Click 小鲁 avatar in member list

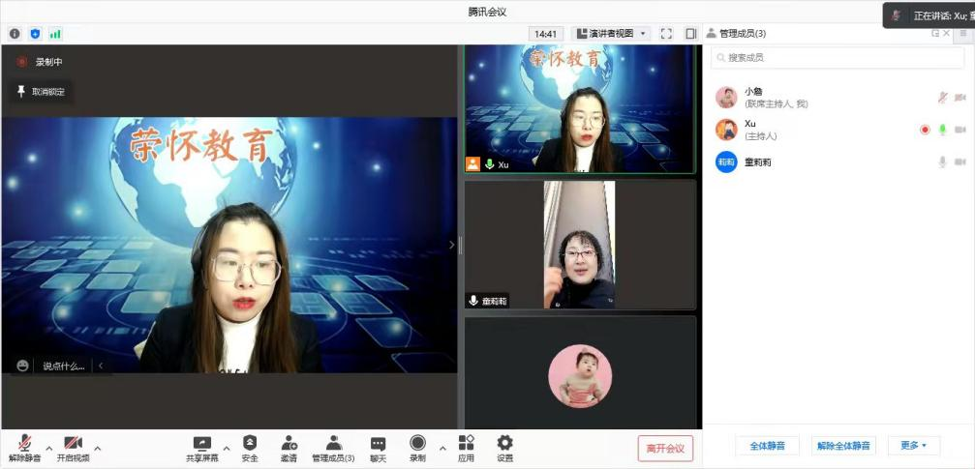(726, 98)
